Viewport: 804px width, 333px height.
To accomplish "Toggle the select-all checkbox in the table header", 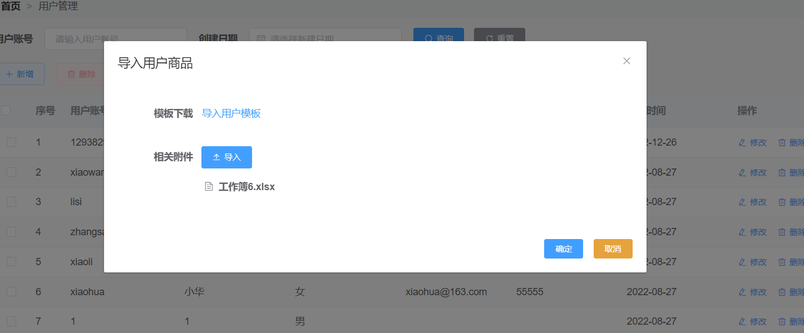I will (x=6, y=111).
